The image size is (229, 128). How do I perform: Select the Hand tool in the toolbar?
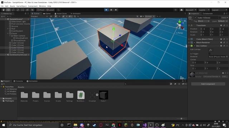(4, 10)
